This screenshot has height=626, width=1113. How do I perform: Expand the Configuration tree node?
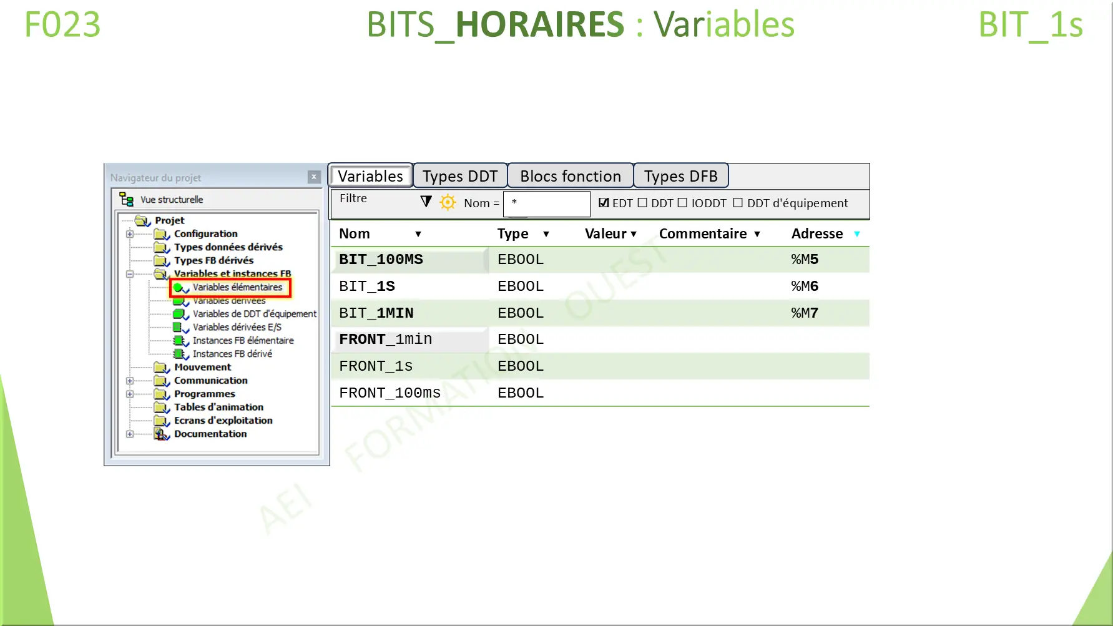click(x=129, y=234)
